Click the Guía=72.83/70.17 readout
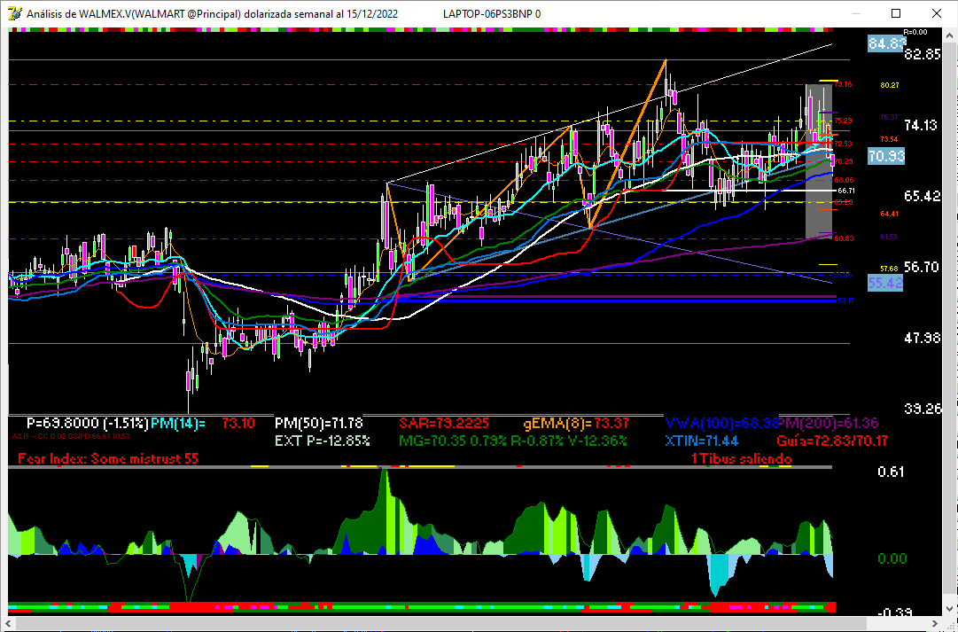Viewport: 958px width, 632px height. coord(832,441)
